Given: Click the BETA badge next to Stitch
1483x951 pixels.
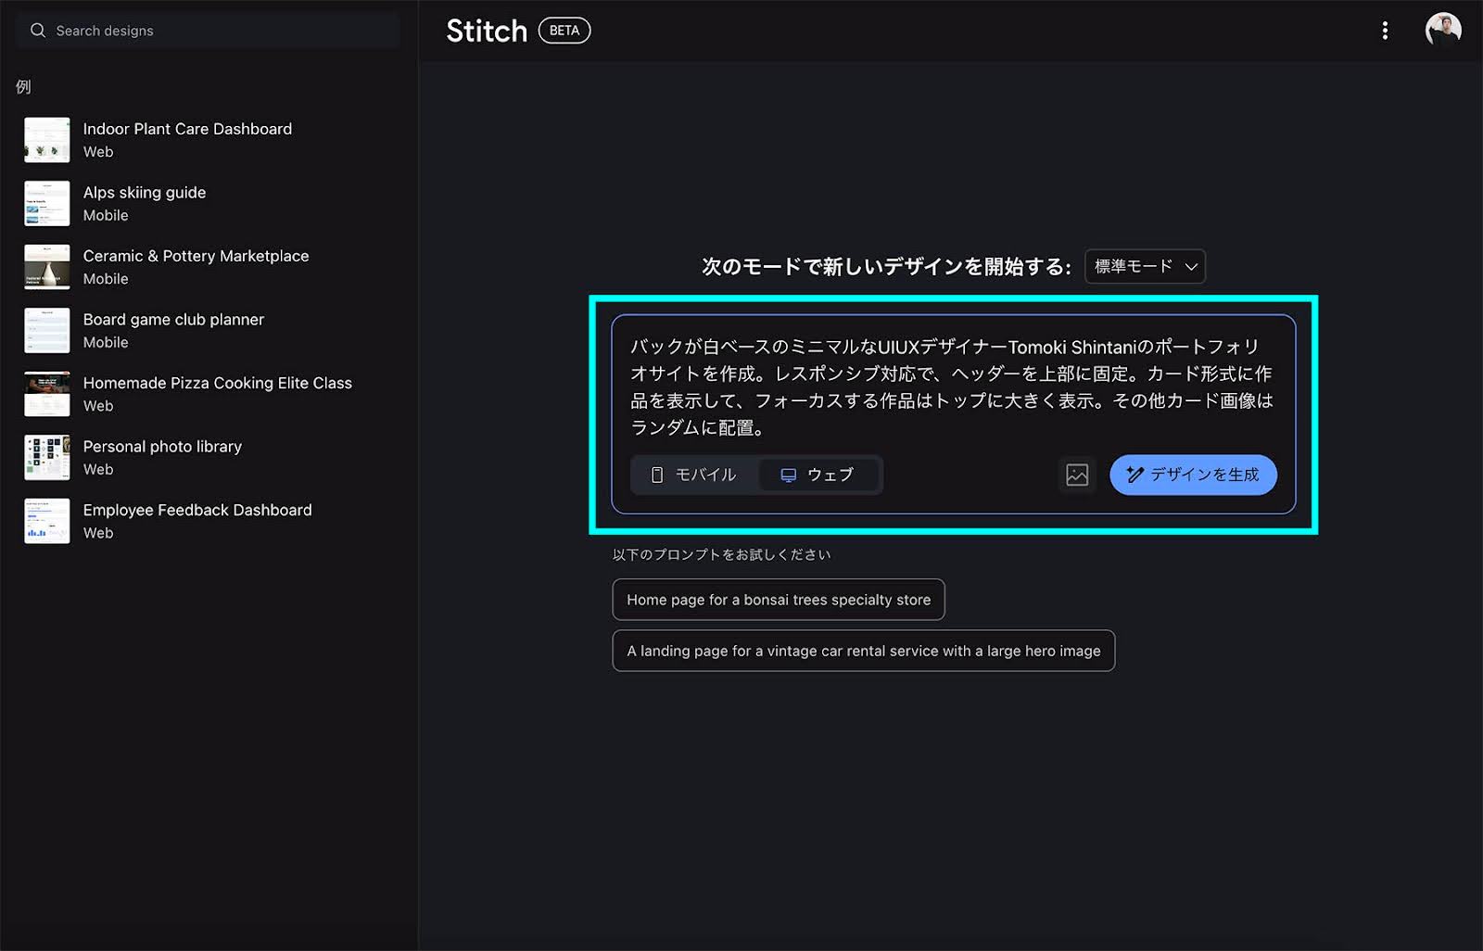Looking at the screenshot, I should coord(564,31).
